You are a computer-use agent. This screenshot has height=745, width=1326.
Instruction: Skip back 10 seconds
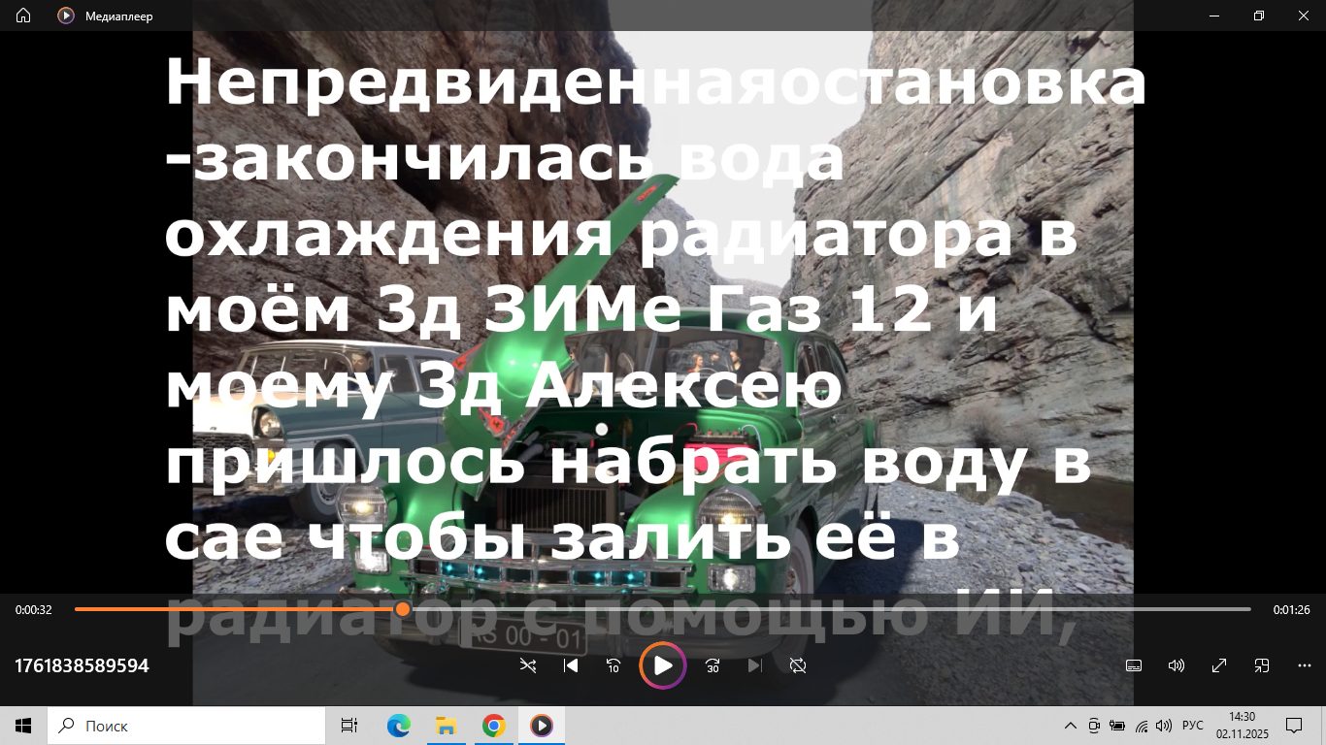pyautogui.click(x=613, y=665)
